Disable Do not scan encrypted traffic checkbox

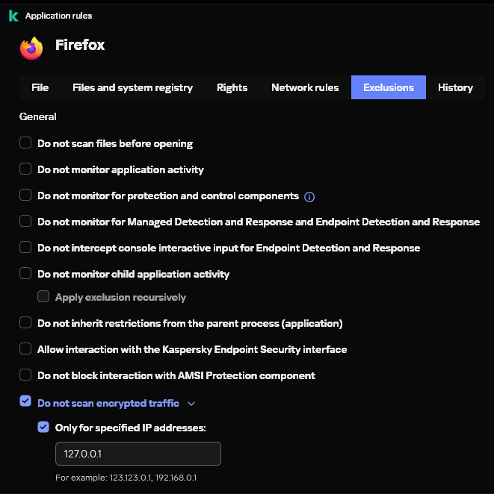[25, 403]
